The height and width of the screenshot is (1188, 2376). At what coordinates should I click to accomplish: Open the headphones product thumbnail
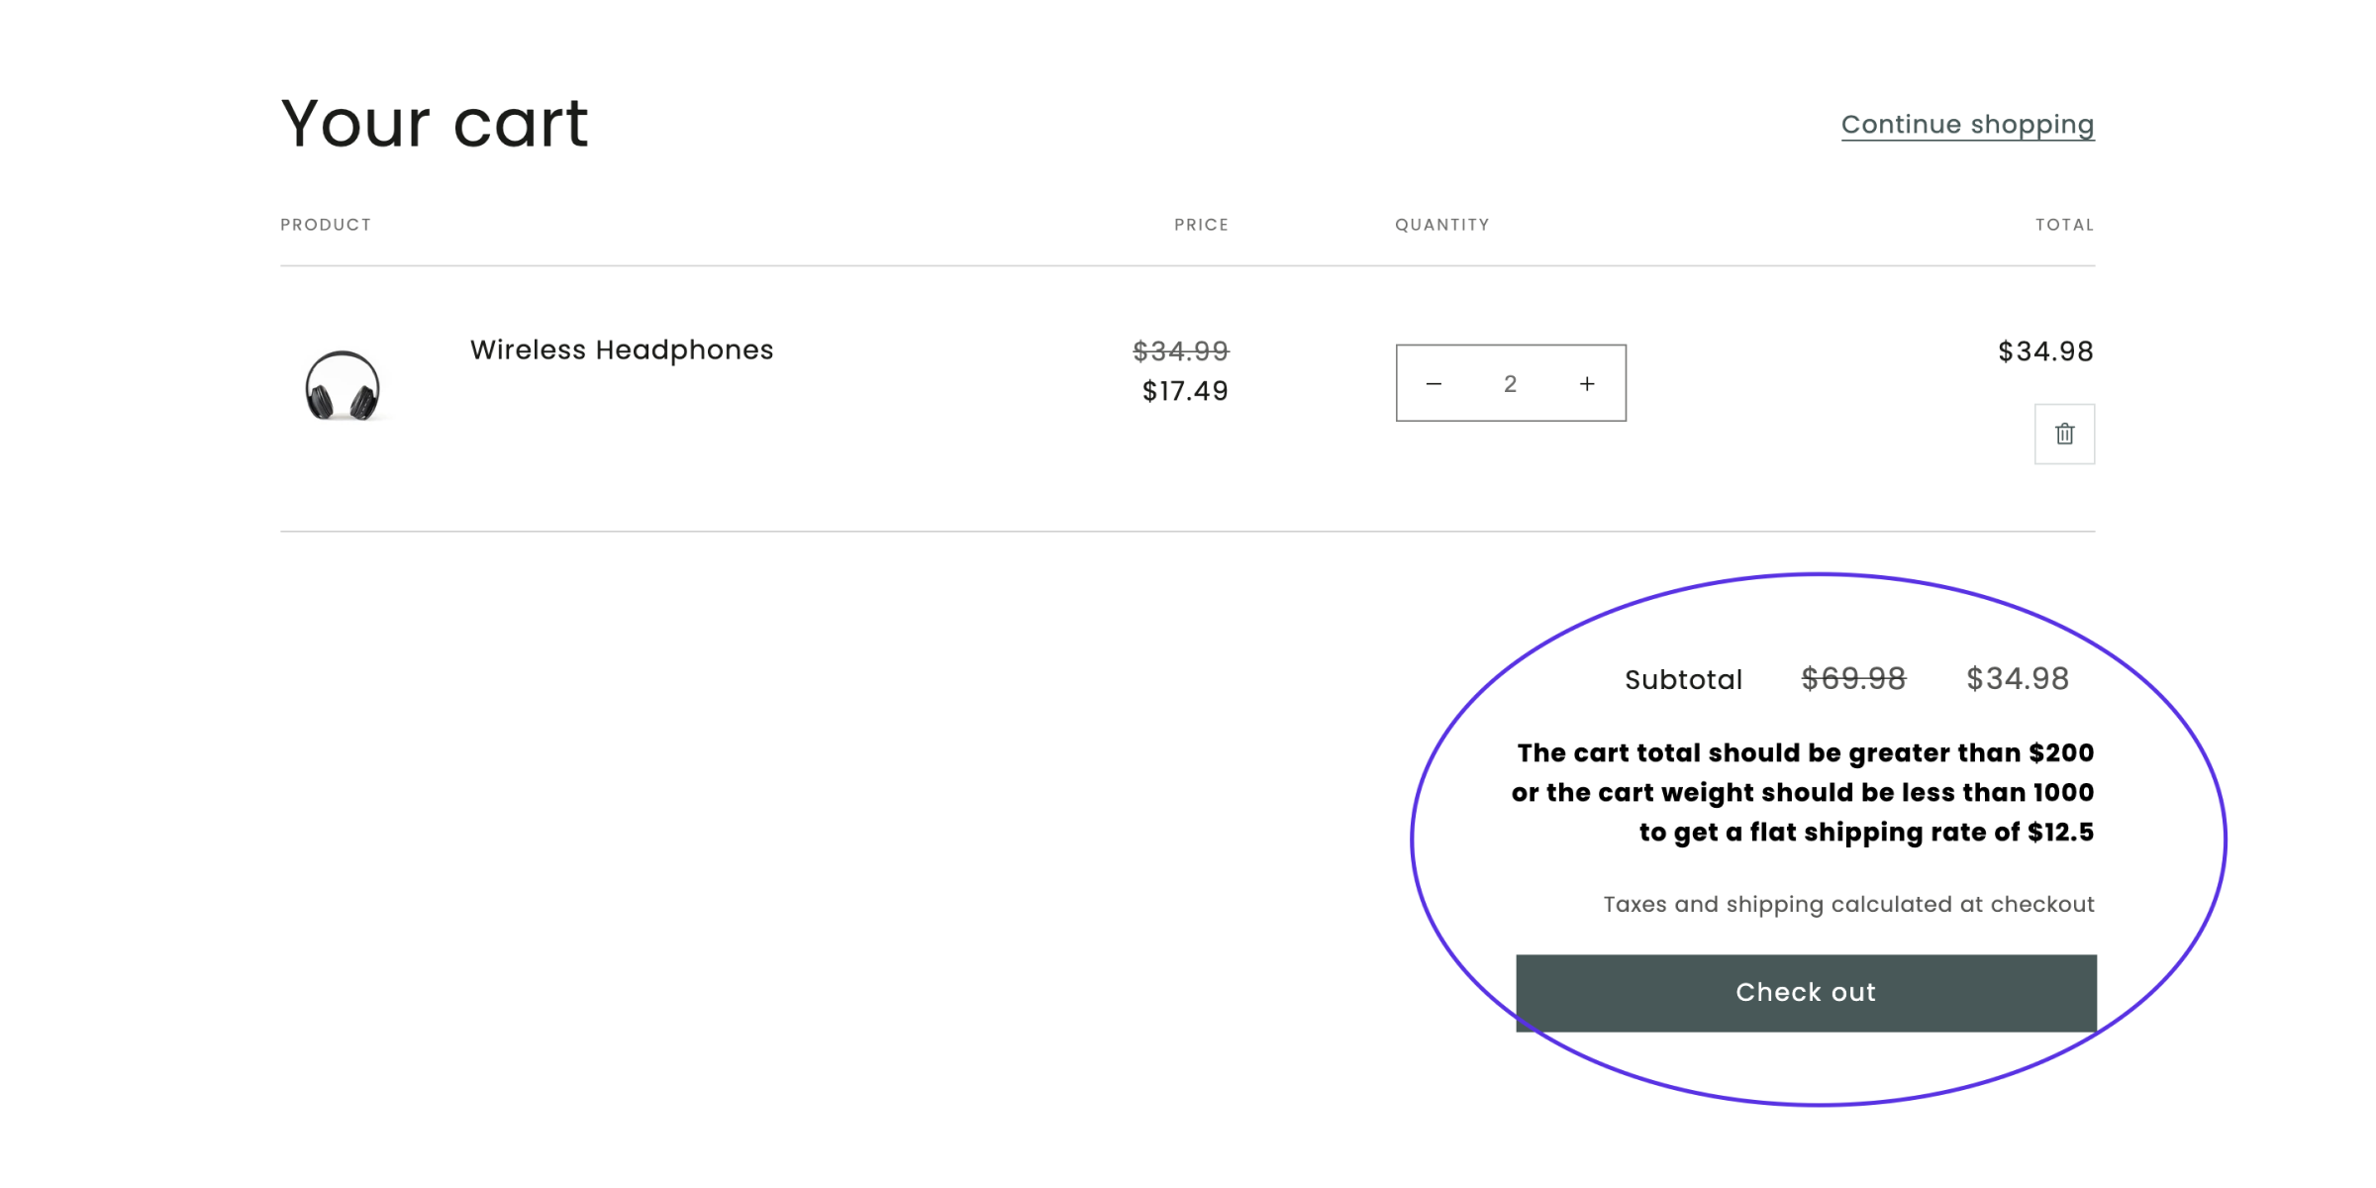pyautogui.click(x=343, y=385)
